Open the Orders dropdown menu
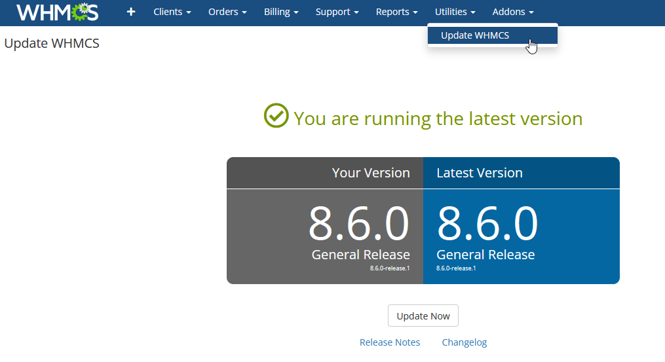This screenshot has height=362, width=665. (227, 12)
